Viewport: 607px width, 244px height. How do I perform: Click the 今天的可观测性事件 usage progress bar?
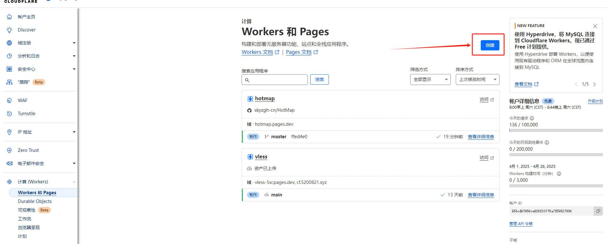[x=556, y=155]
